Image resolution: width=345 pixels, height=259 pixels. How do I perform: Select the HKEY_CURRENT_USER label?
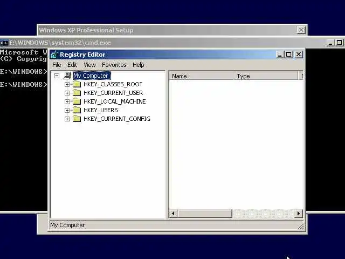coord(113,93)
